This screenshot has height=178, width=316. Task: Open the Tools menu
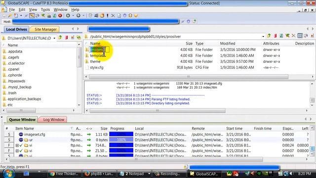coord(45,9)
